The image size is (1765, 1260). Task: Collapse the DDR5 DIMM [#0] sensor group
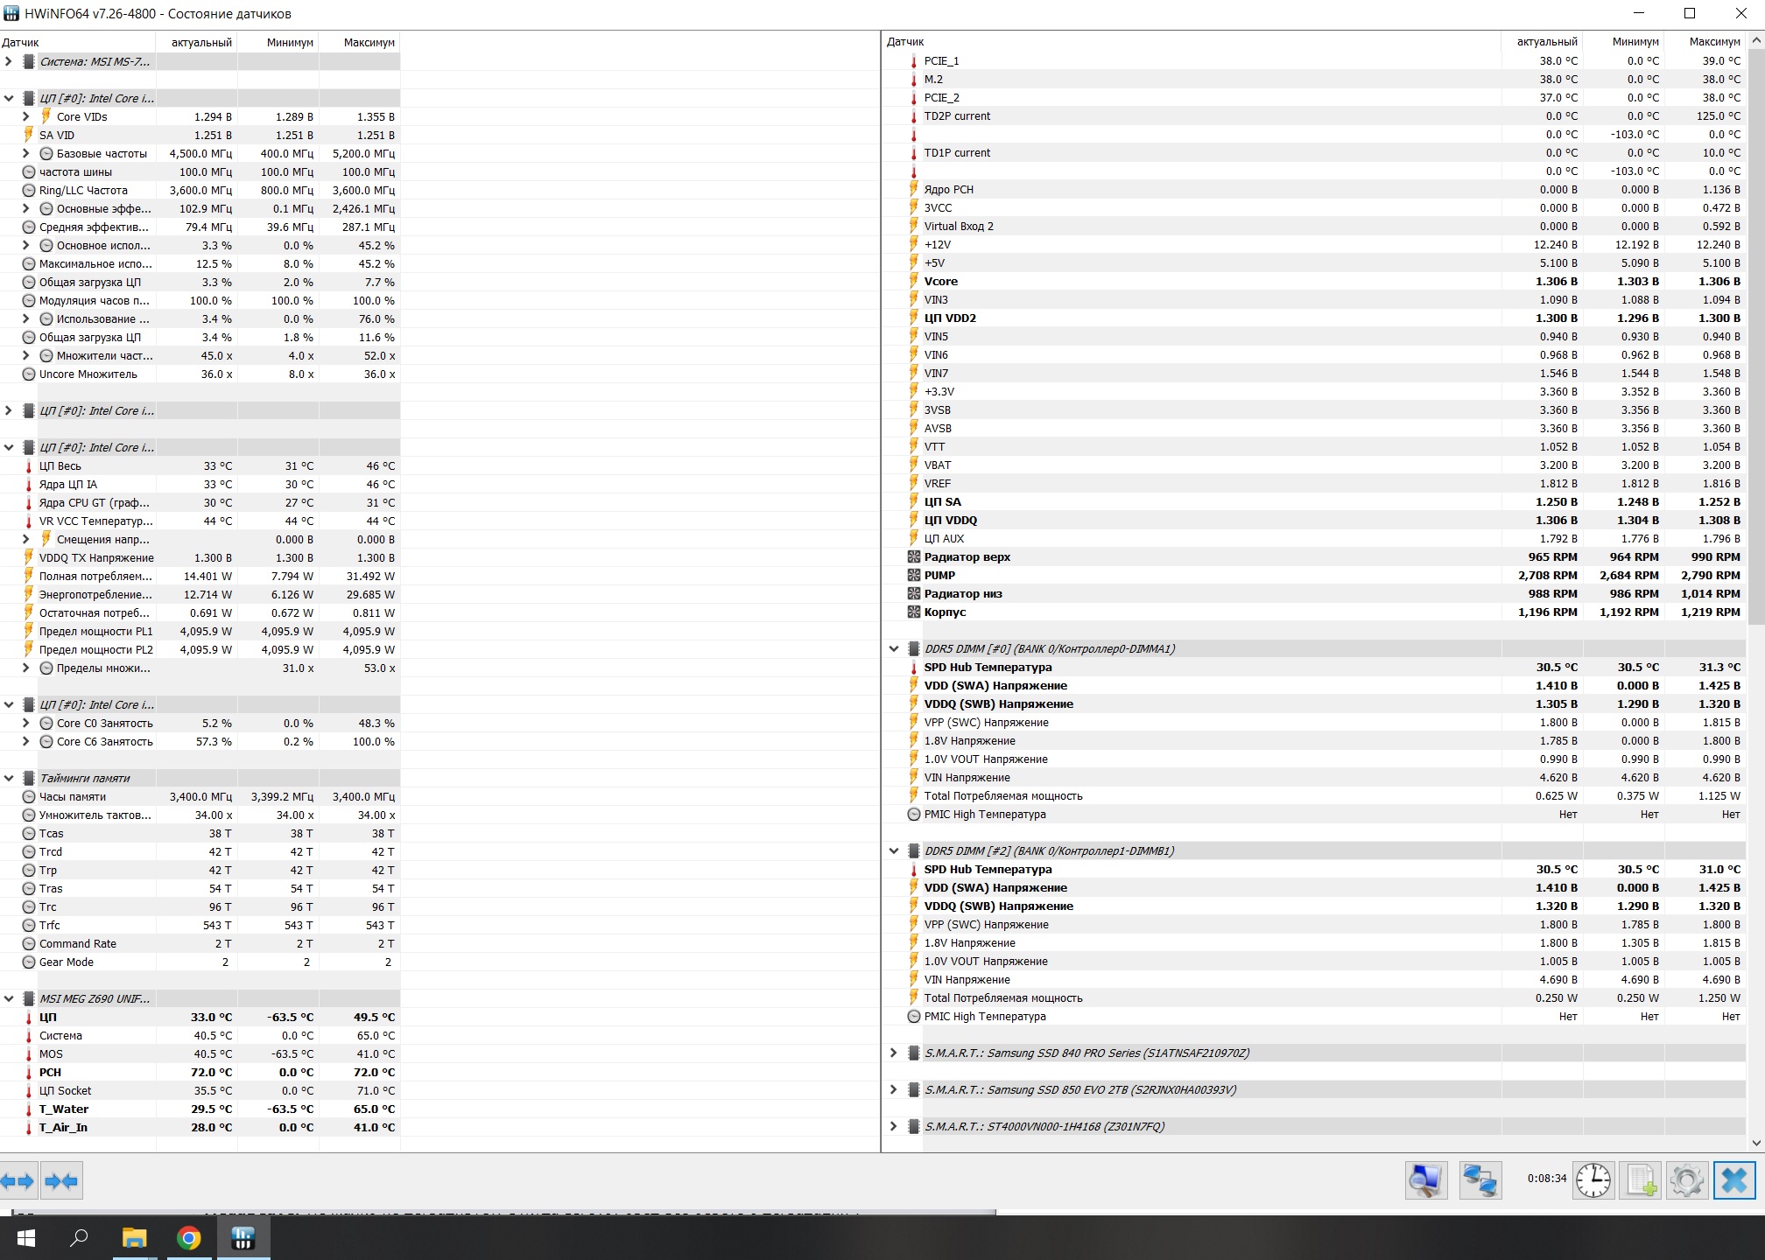click(893, 648)
